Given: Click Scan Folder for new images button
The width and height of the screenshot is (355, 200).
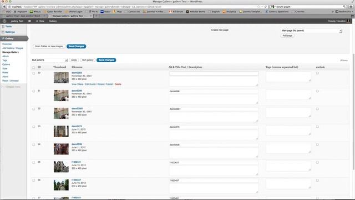Looking at the screenshot, I should click(49, 46).
